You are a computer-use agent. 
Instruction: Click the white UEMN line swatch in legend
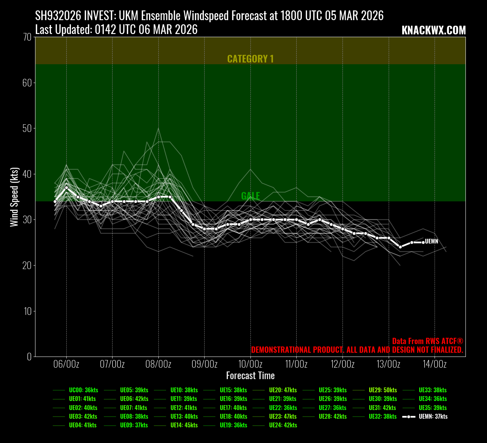point(408,417)
